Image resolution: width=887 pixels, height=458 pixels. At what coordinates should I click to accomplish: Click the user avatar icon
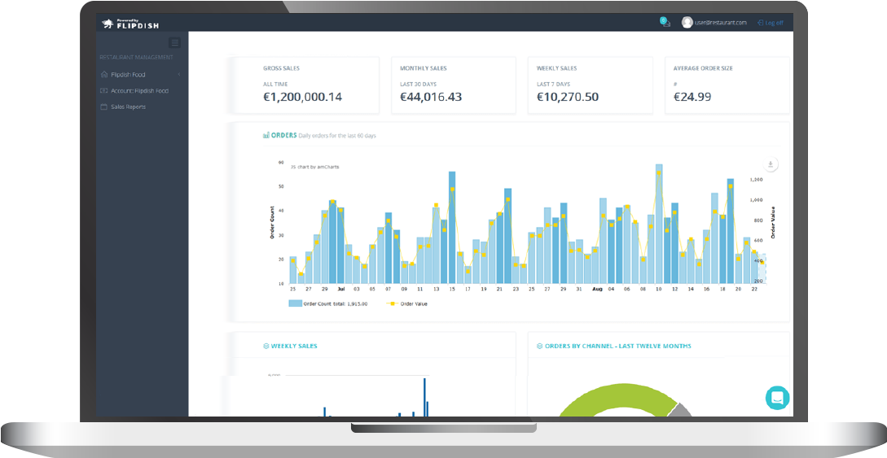(687, 23)
